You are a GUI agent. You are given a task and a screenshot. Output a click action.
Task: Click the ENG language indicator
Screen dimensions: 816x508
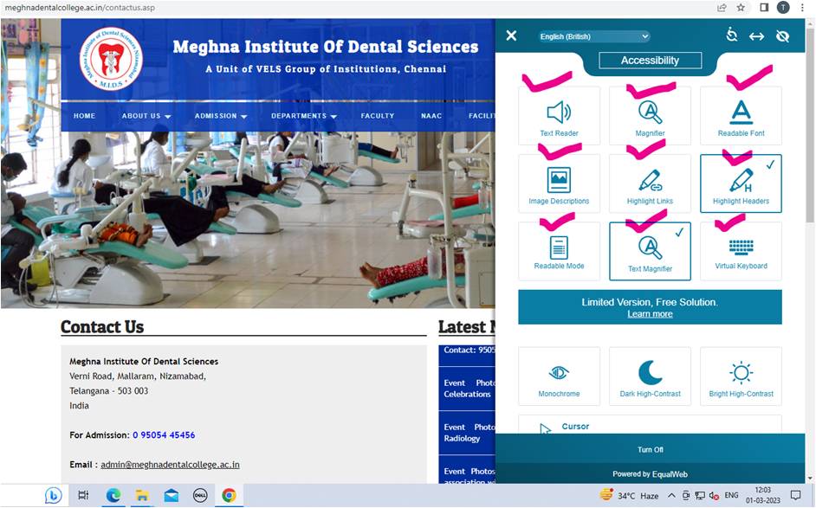coord(731,496)
